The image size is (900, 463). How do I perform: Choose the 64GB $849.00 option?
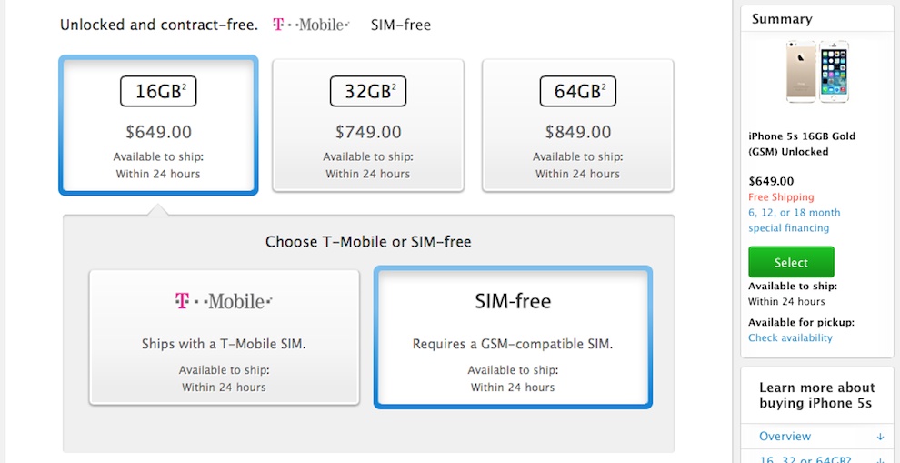[x=578, y=126]
